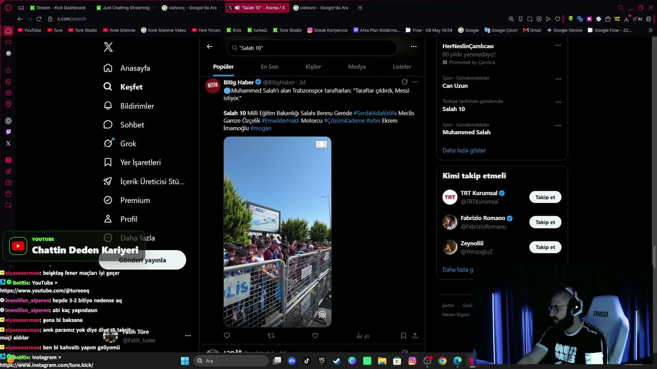Click the Bitig Haber account name
Screen dimensions: 657x369
(239, 82)
